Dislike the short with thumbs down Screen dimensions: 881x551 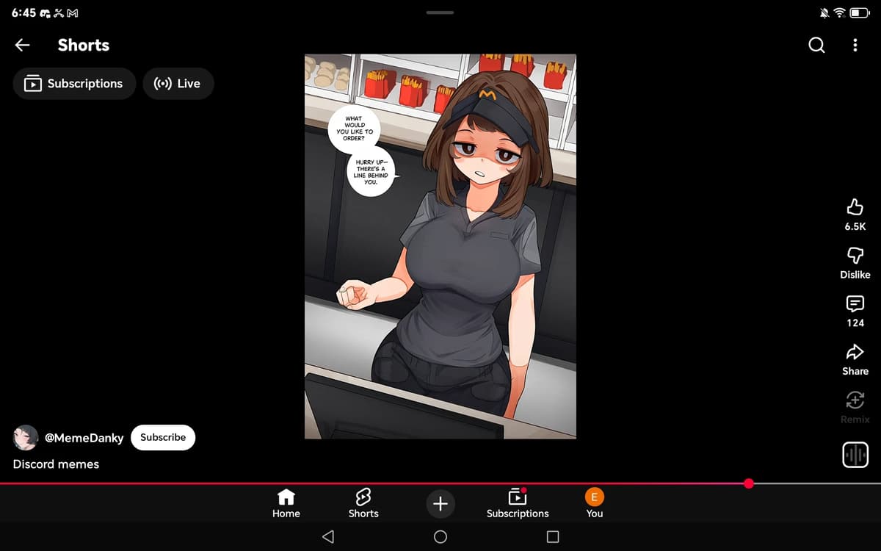855,254
